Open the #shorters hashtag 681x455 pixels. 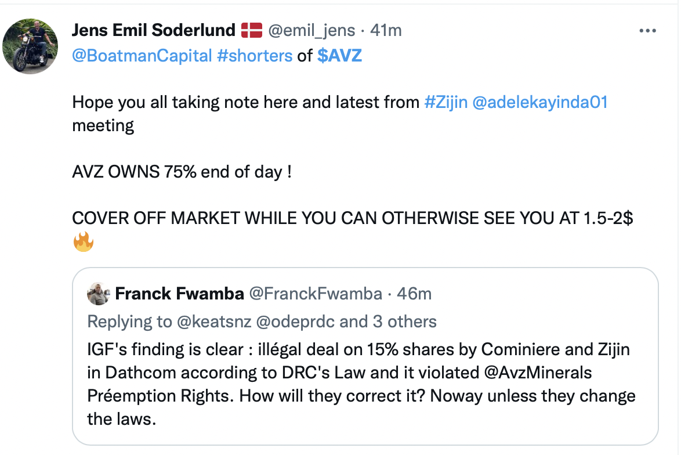tap(254, 55)
